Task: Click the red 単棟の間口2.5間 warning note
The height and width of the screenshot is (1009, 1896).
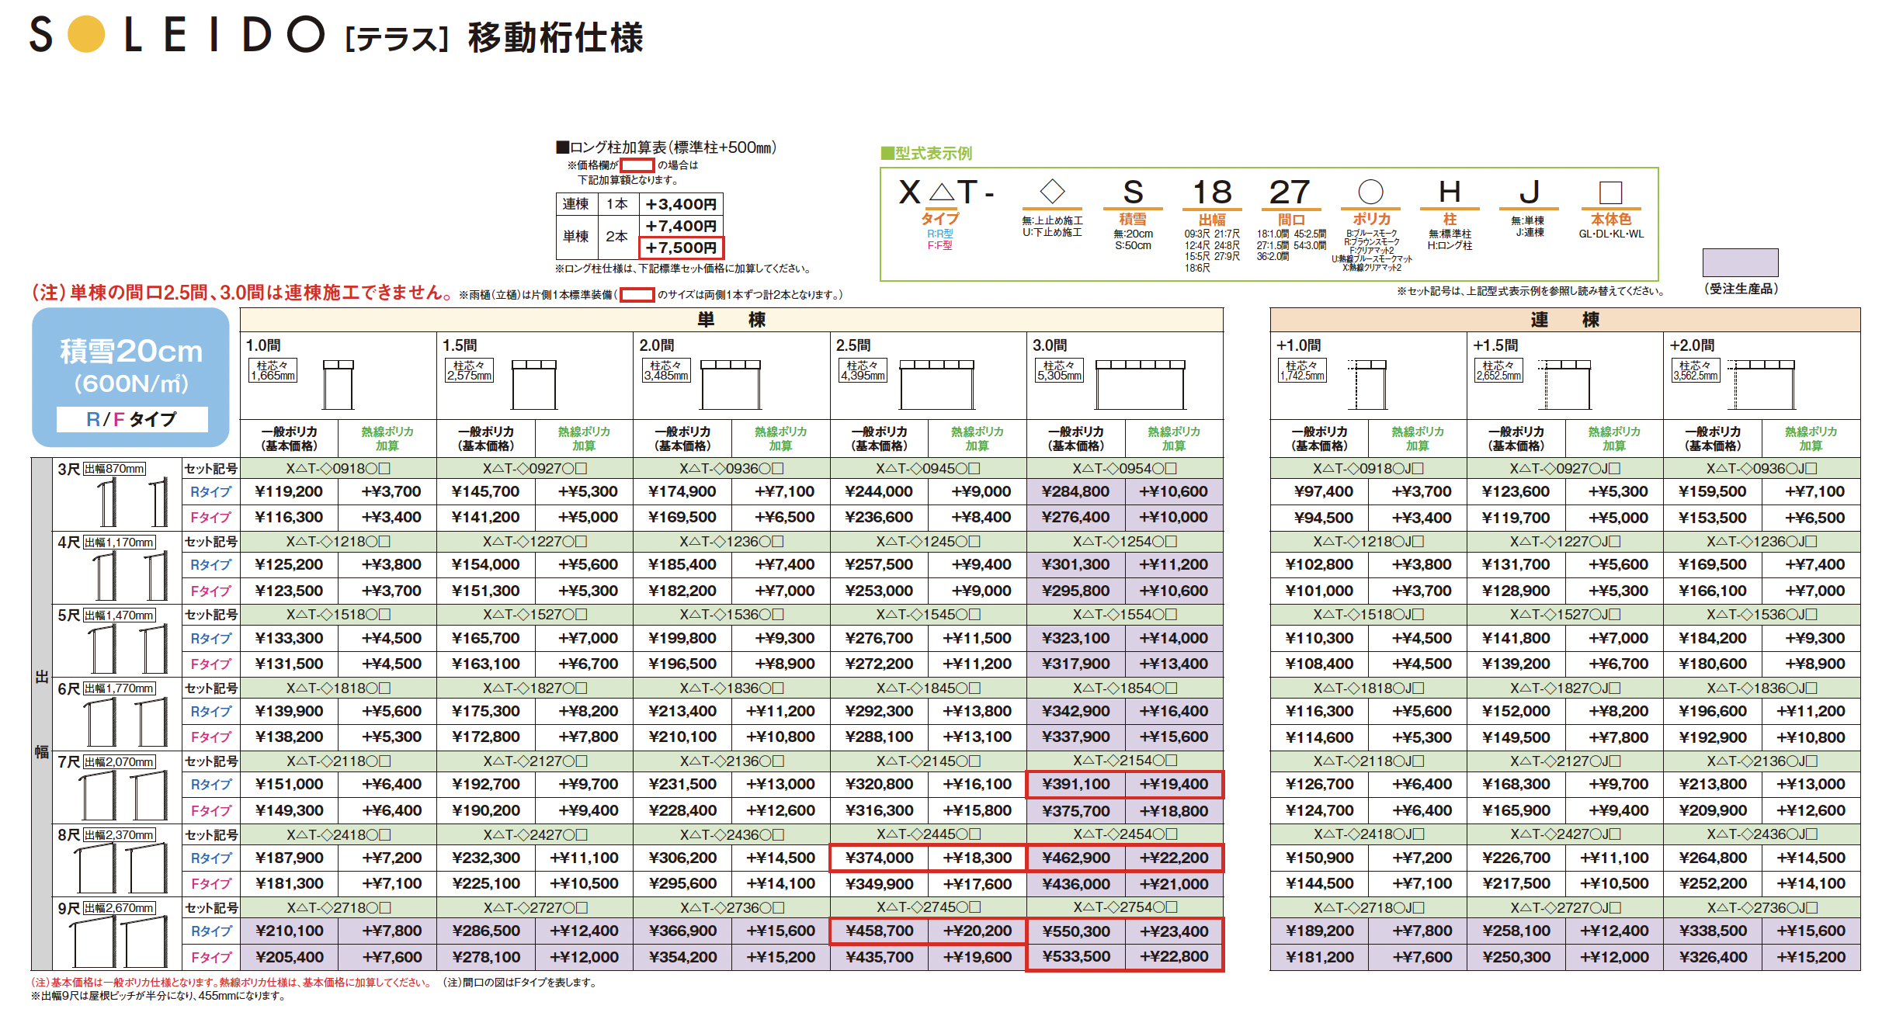Action: click(242, 293)
